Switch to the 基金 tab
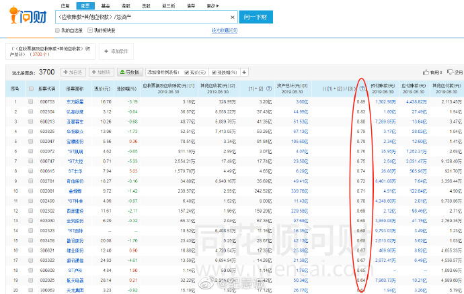Viewport: 464px width, 294px height. (x=106, y=5)
